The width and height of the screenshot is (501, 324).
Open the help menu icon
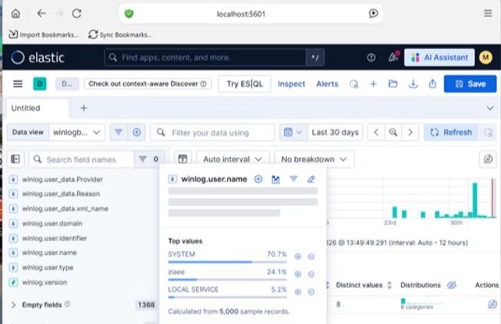(371, 58)
